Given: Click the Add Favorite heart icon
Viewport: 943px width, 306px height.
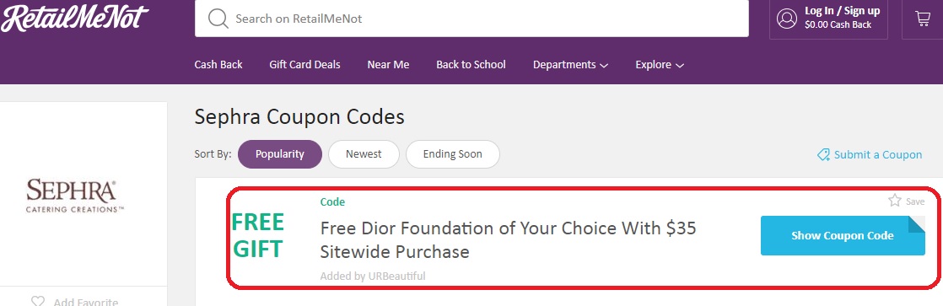Looking at the screenshot, I should [x=38, y=302].
